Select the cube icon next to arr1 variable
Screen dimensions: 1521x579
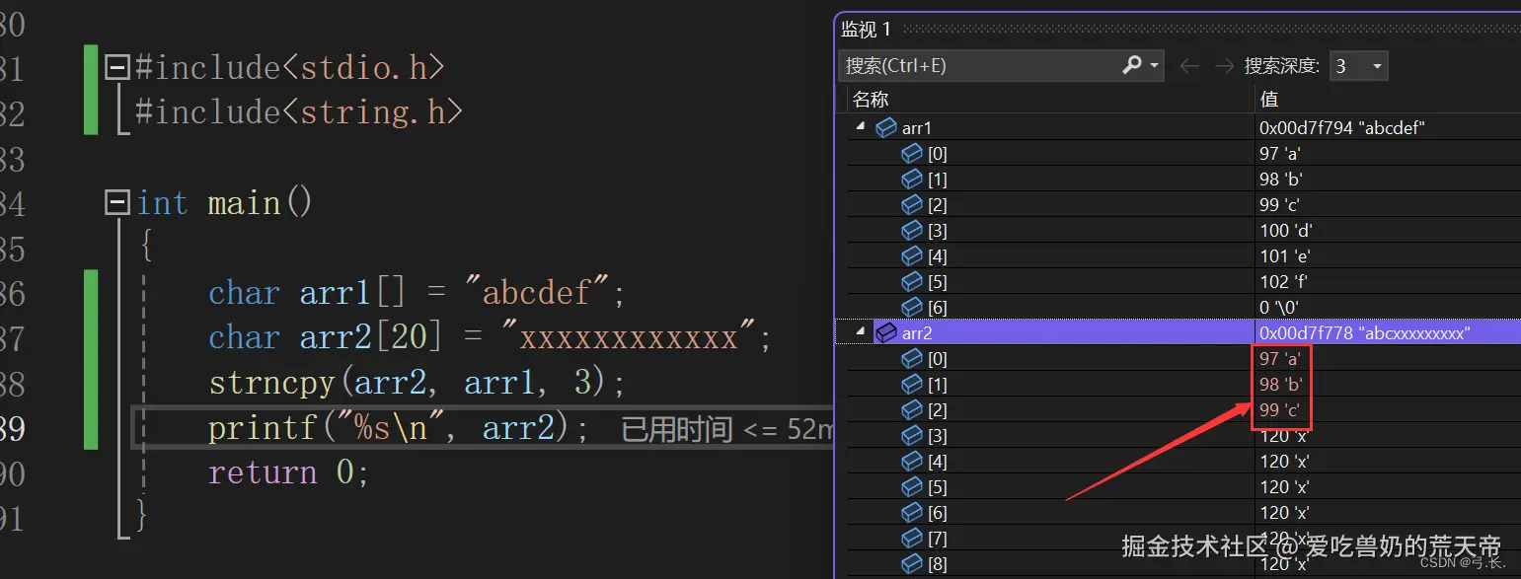(885, 127)
